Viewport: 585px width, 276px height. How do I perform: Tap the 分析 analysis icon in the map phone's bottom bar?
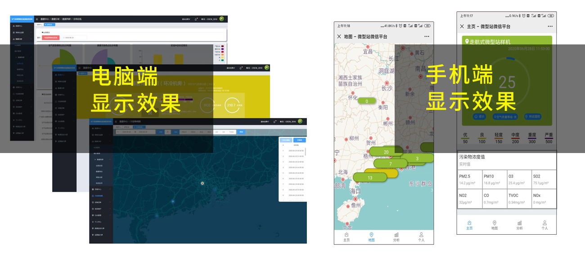pos(396,237)
